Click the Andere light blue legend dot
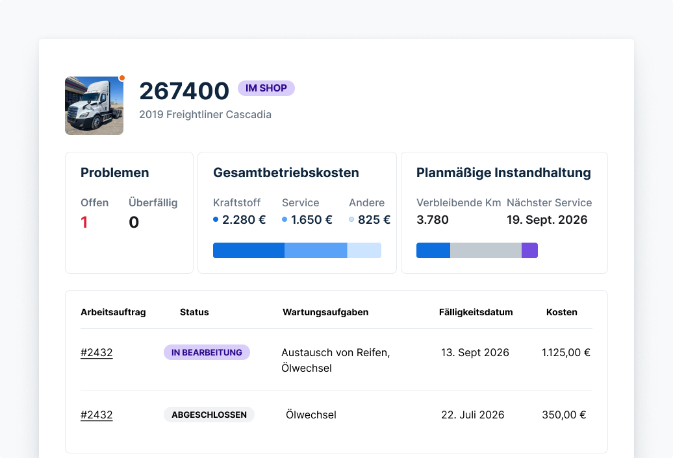The height and width of the screenshot is (458, 673). tap(351, 219)
